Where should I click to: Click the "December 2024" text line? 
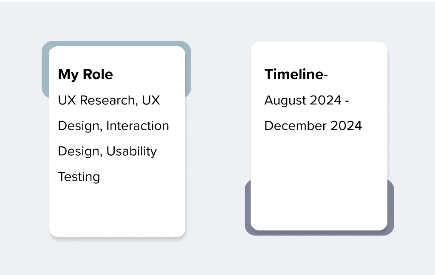pyautogui.click(x=313, y=126)
